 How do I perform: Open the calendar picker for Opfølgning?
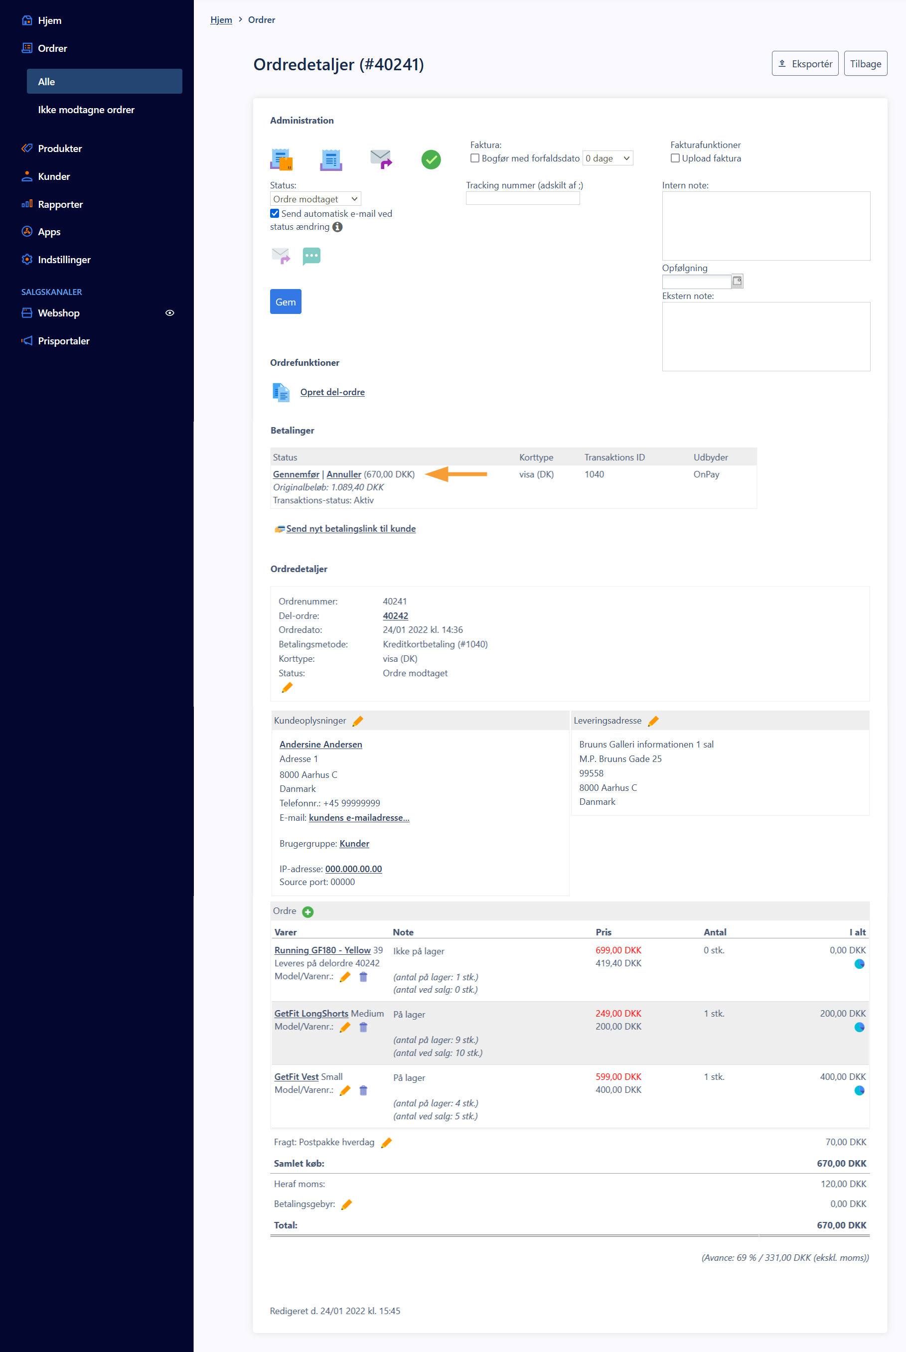(737, 282)
